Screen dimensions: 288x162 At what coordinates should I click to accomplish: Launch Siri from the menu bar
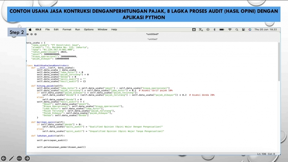point(250,30)
